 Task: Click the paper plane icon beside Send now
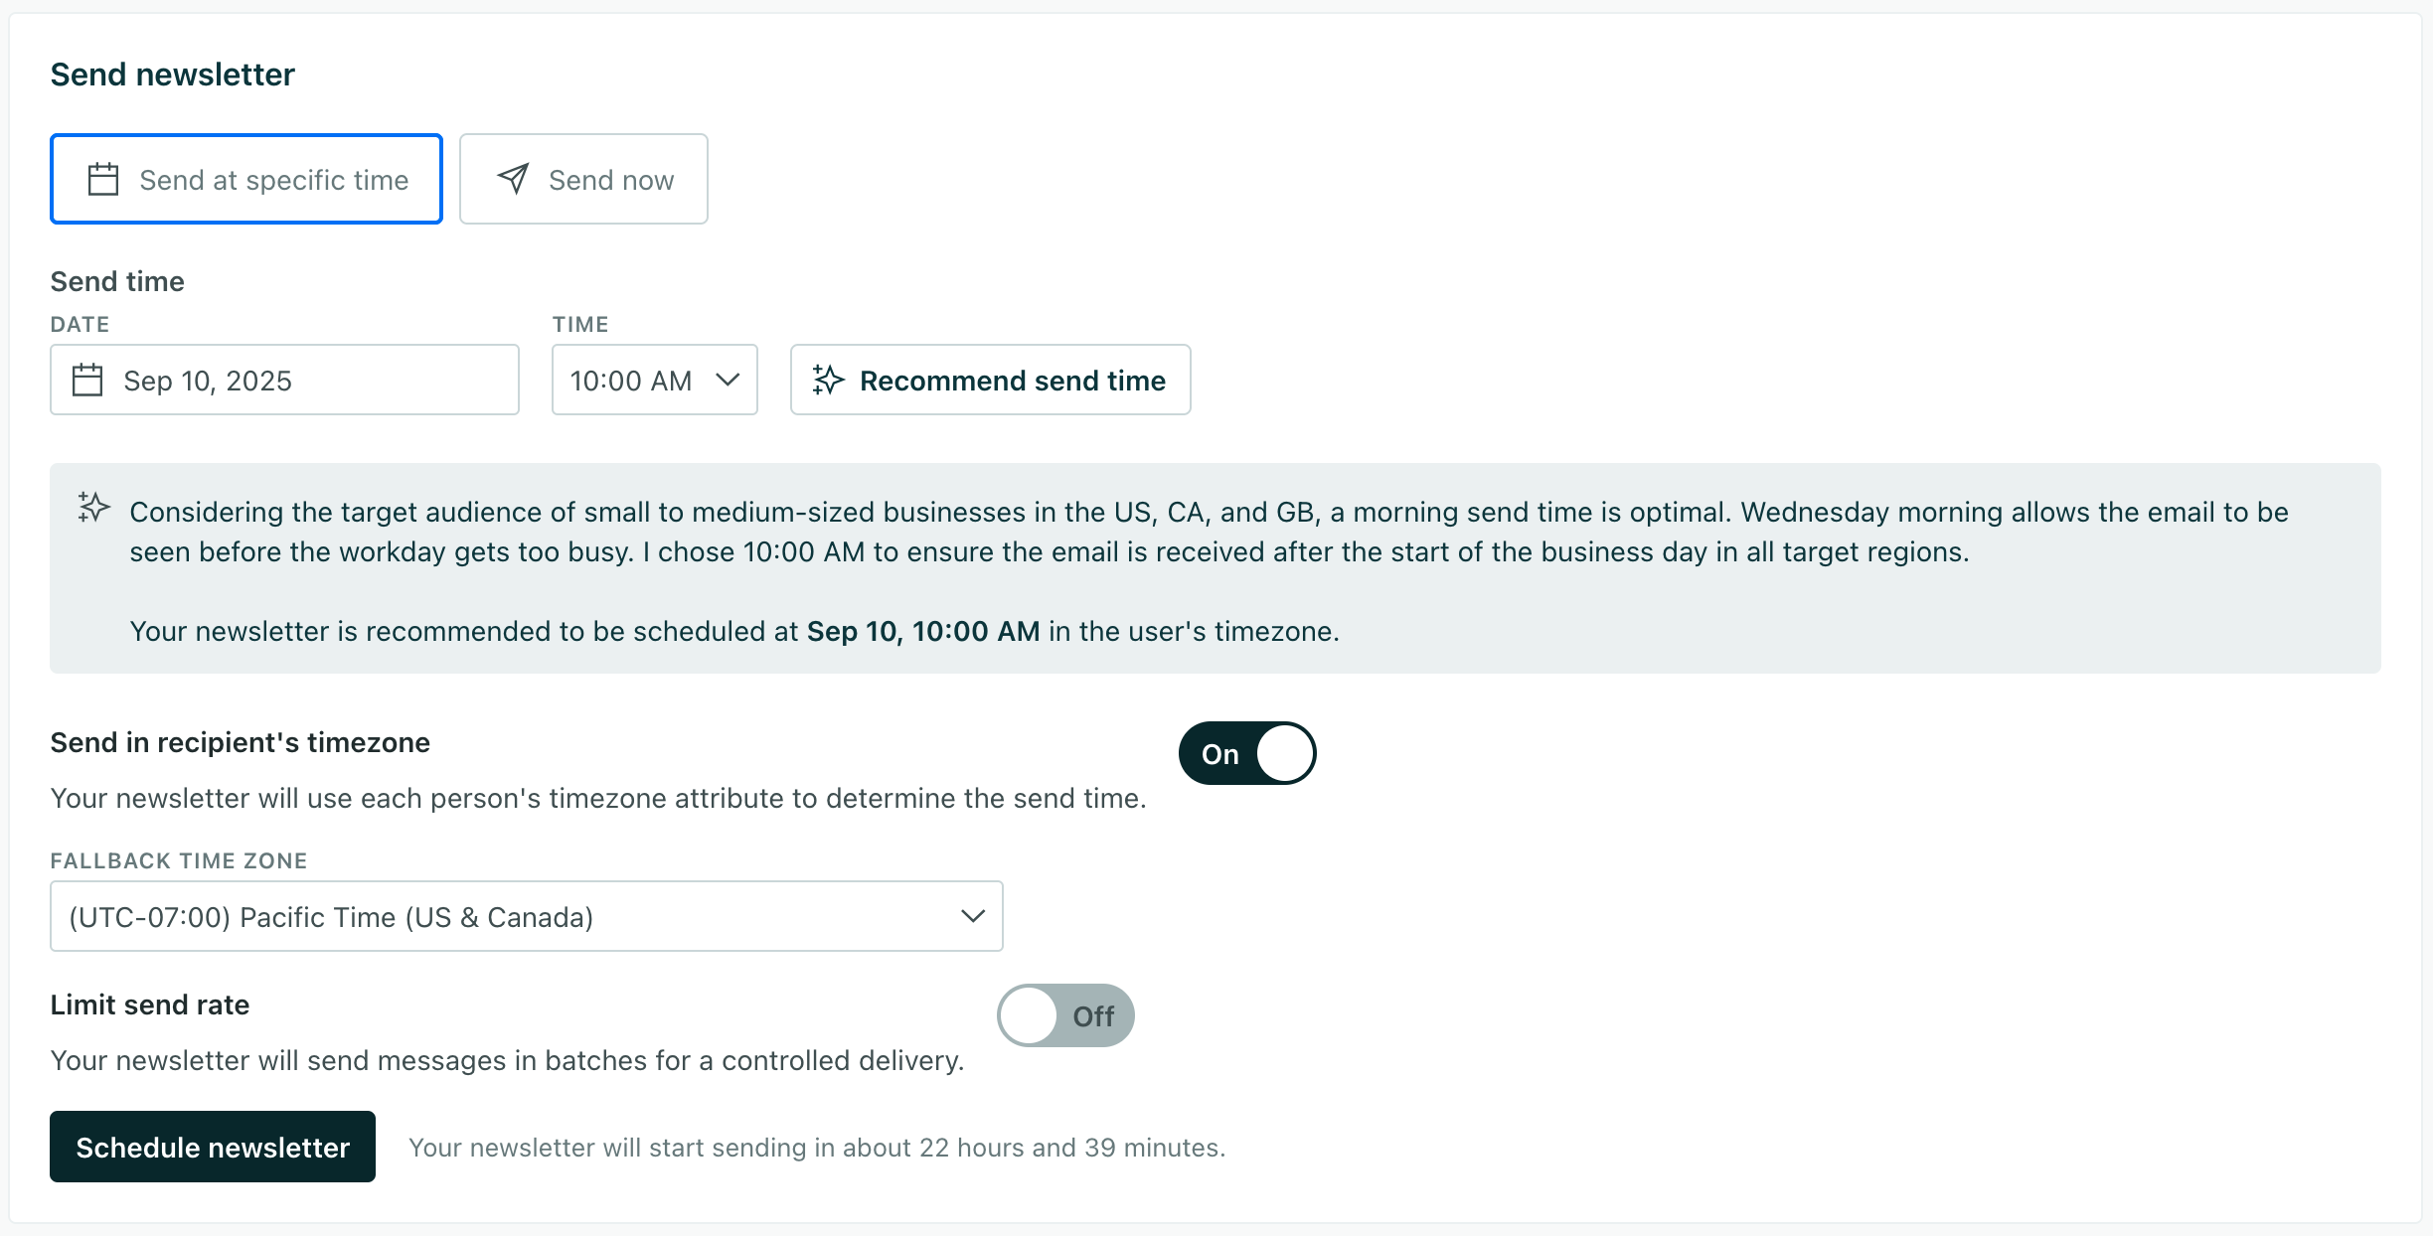coord(512,179)
